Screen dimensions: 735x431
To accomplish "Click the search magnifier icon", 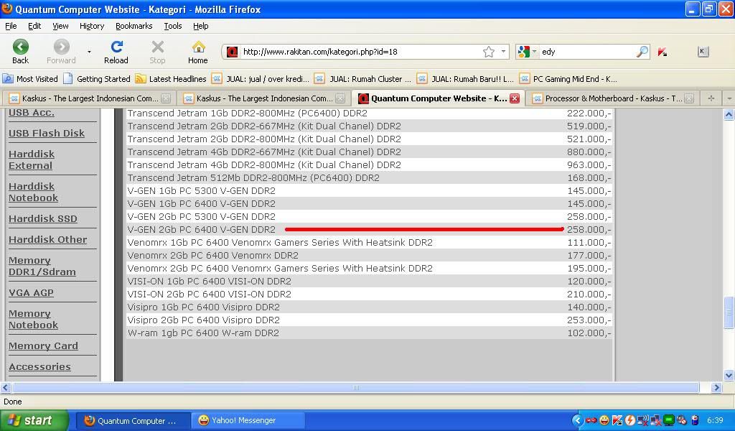I will [x=642, y=52].
